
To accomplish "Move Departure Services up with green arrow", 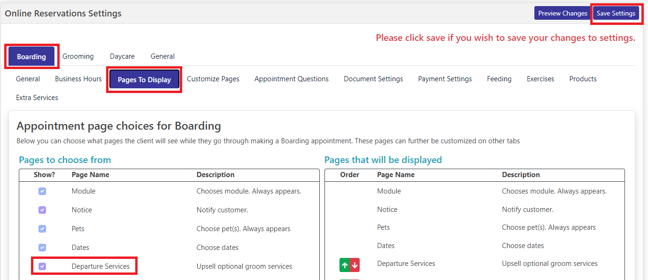I will pyautogui.click(x=345, y=265).
